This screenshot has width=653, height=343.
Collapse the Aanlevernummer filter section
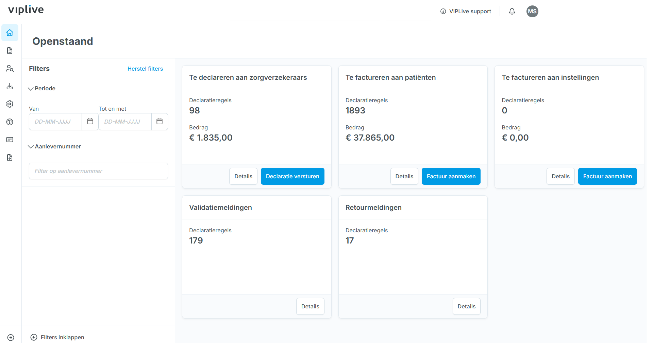click(54, 146)
